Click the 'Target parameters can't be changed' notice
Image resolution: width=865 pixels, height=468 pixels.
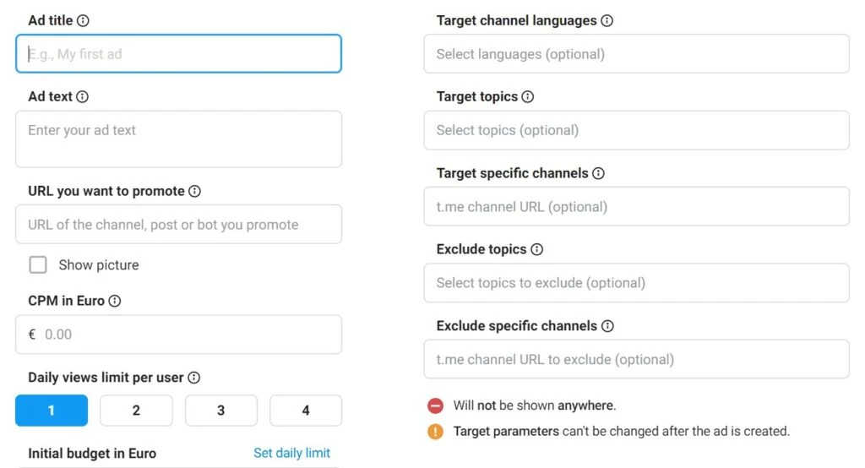pyautogui.click(x=622, y=431)
